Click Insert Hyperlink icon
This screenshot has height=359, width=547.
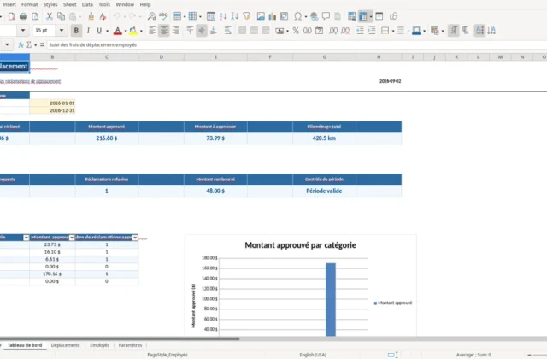click(314, 16)
